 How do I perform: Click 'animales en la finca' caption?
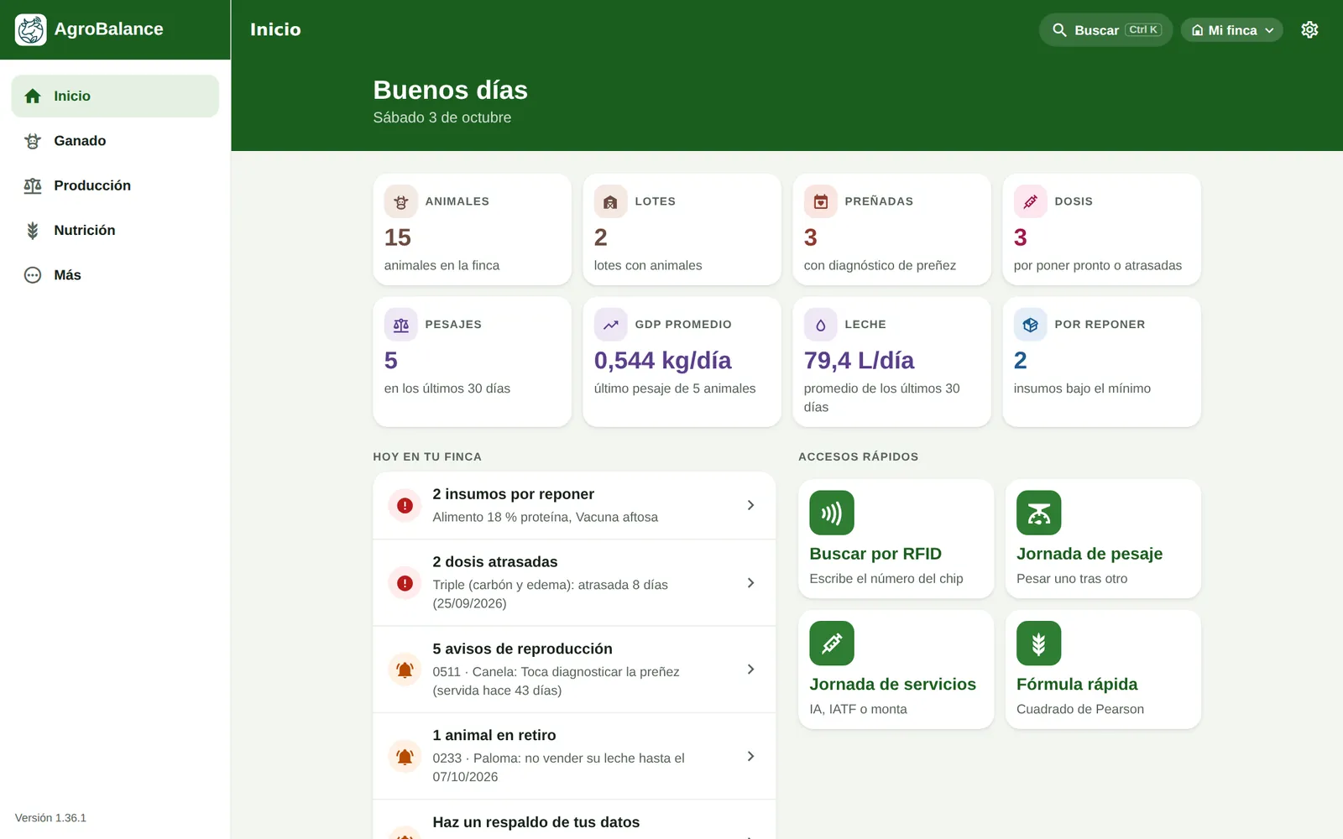442,265
